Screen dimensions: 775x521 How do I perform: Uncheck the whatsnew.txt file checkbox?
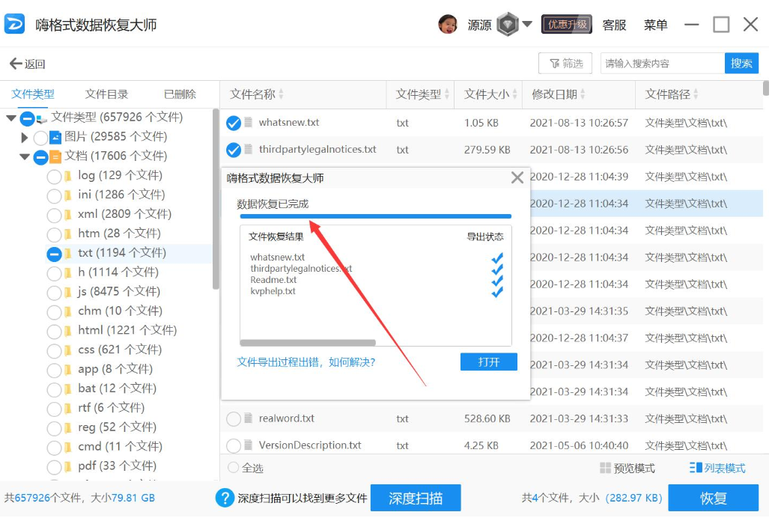point(234,123)
